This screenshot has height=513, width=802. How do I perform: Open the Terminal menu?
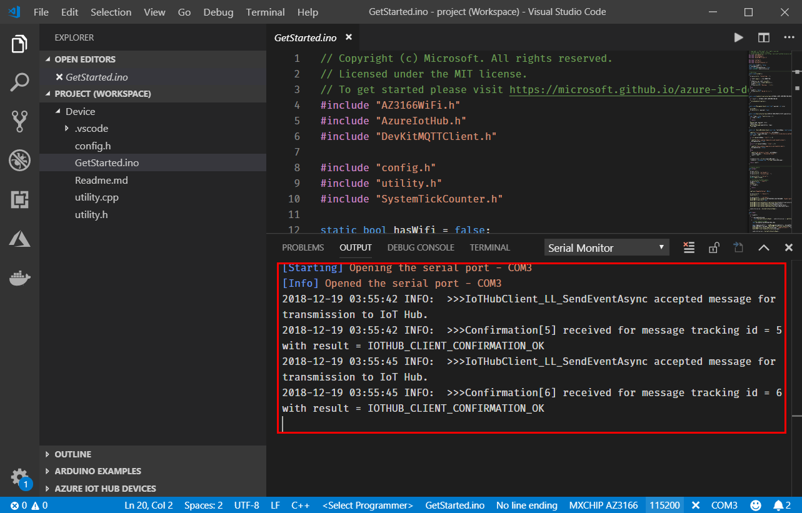266,12
